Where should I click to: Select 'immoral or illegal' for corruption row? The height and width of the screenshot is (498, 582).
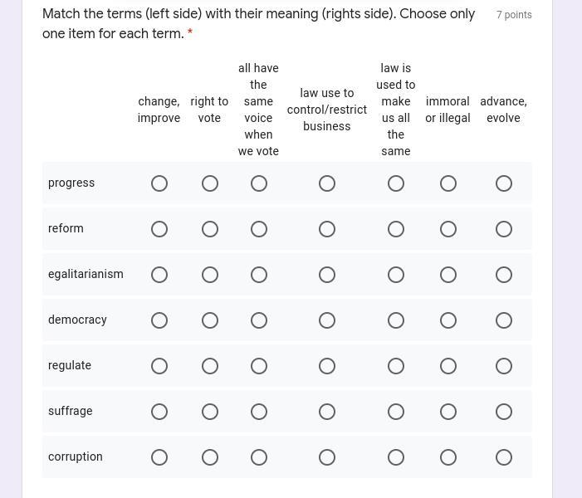click(x=448, y=457)
